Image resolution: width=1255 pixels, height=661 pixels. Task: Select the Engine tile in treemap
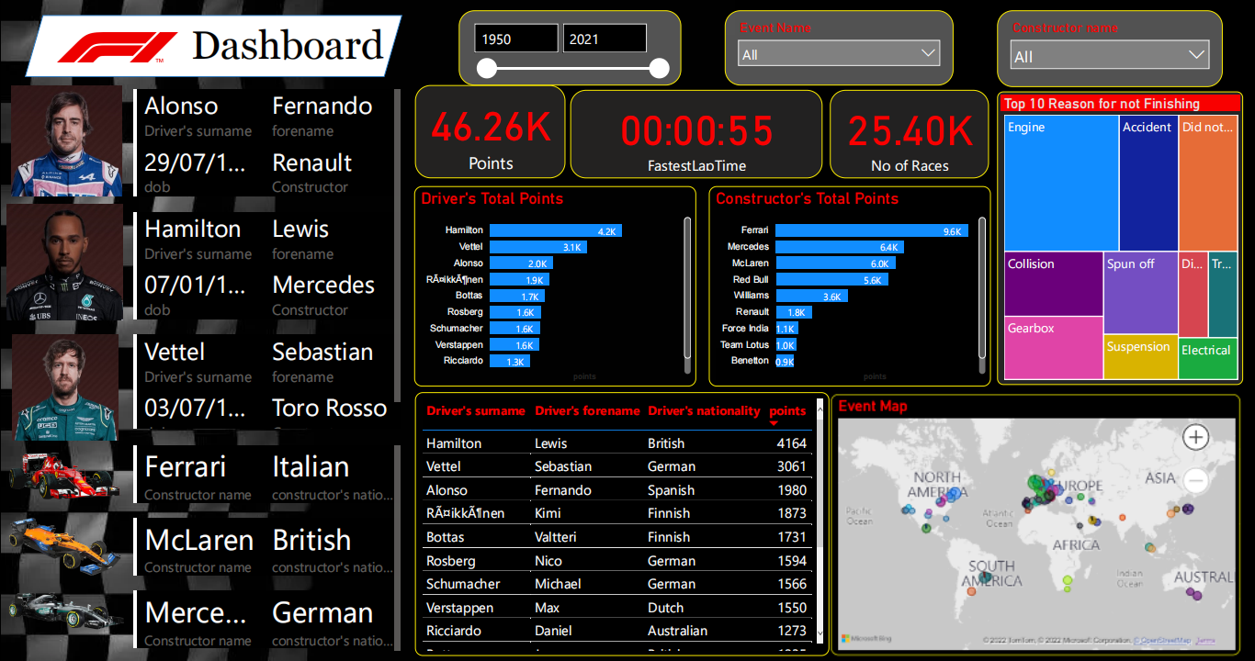(x=1061, y=183)
